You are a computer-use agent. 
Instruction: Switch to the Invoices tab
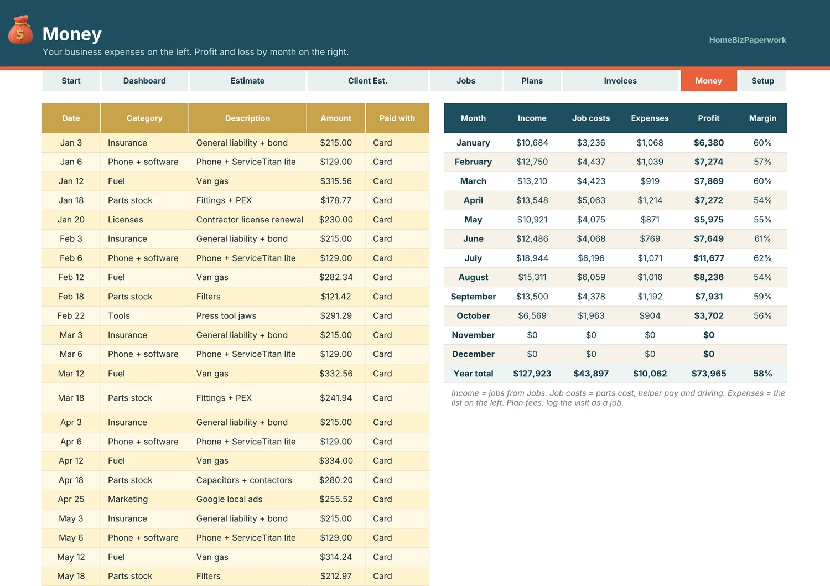(x=620, y=81)
